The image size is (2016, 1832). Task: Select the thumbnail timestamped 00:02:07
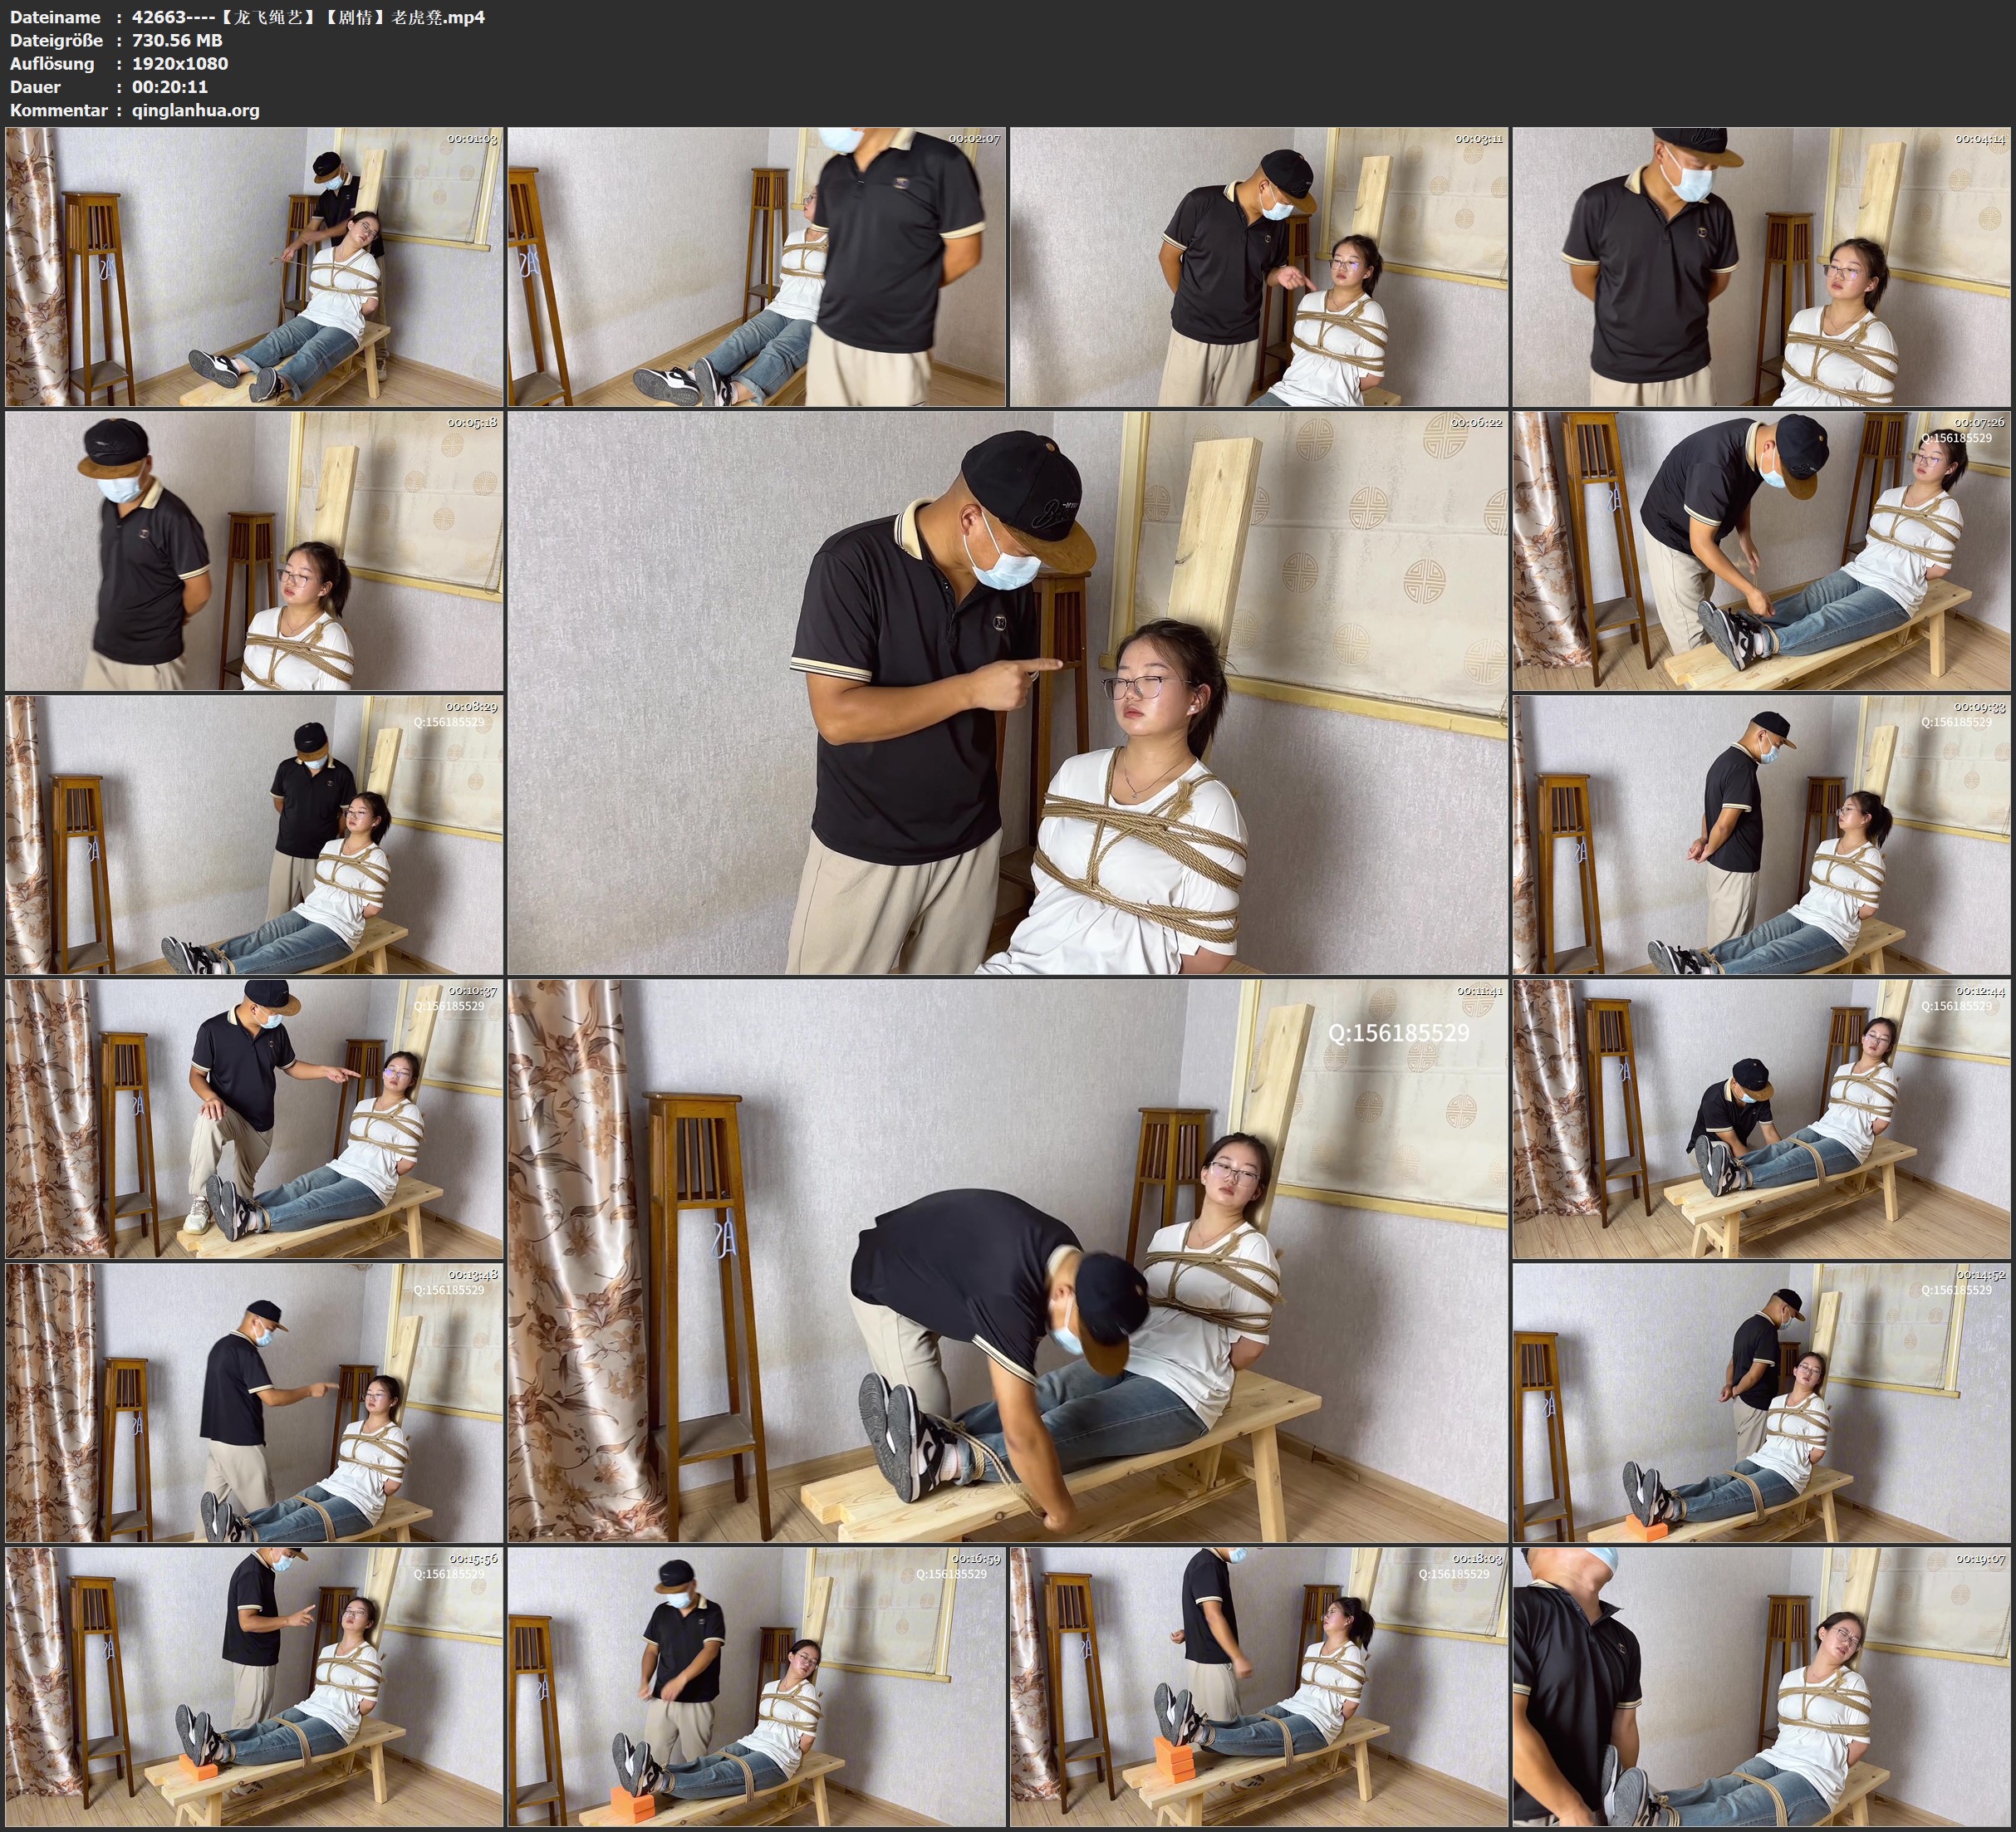(x=756, y=266)
